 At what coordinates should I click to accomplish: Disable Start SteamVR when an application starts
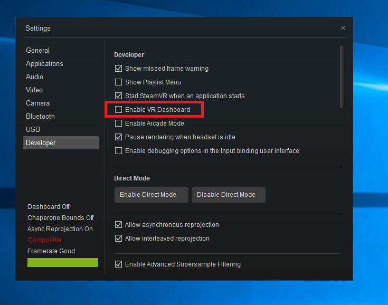119,96
